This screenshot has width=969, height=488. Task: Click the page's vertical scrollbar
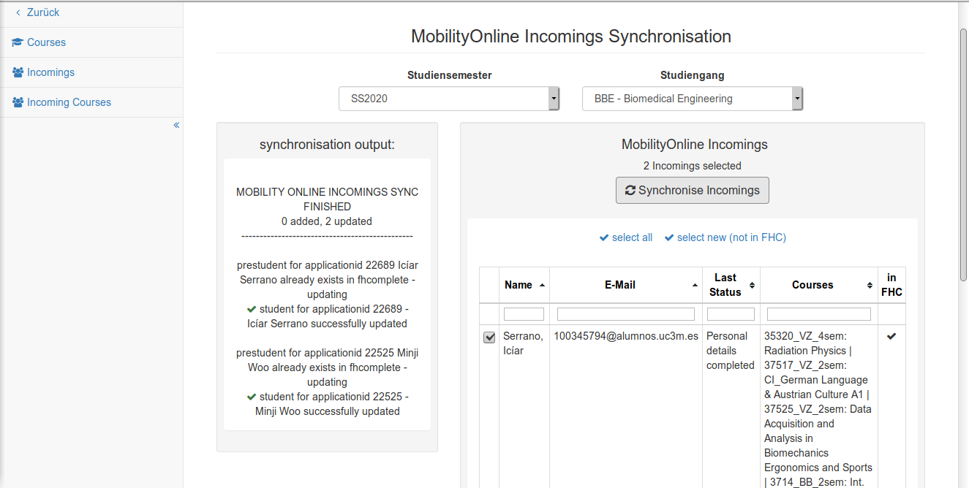click(963, 153)
